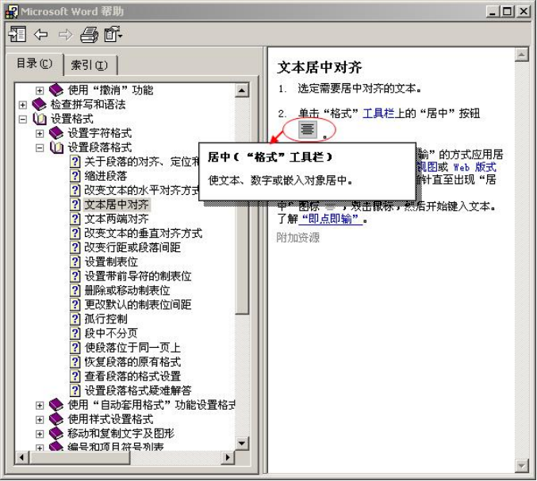
Task: Select the purple book icon of 检查拼写和语法
Action: (x=39, y=105)
